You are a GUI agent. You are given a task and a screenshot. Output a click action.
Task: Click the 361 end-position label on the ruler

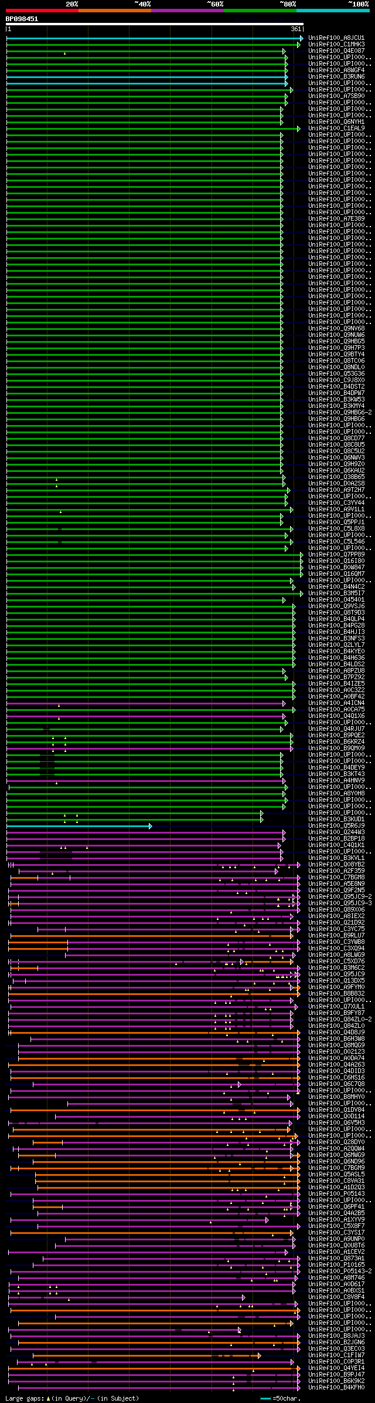click(296, 29)
